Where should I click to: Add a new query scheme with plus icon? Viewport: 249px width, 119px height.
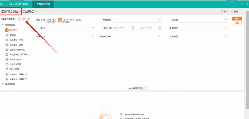19,19
